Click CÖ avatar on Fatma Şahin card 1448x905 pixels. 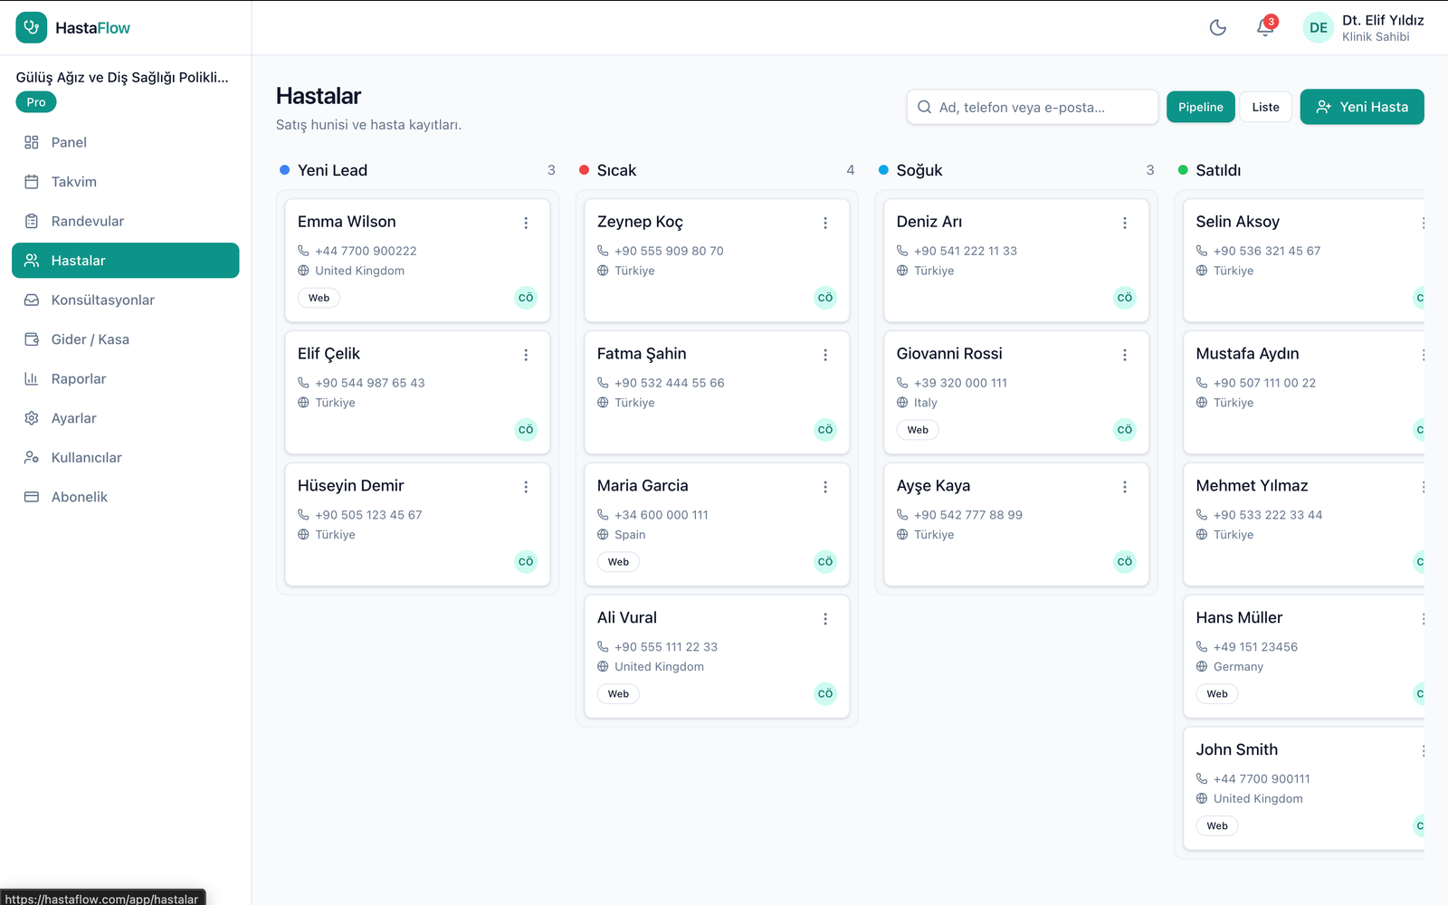(825, 430)
